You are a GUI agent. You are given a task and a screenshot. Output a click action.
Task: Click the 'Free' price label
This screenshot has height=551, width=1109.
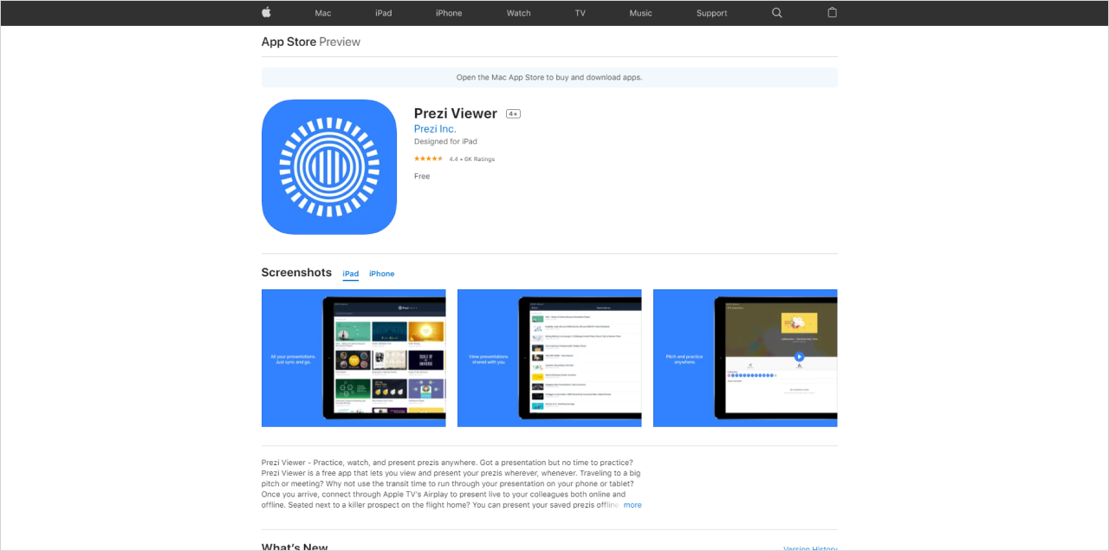(x=422, y=176)
